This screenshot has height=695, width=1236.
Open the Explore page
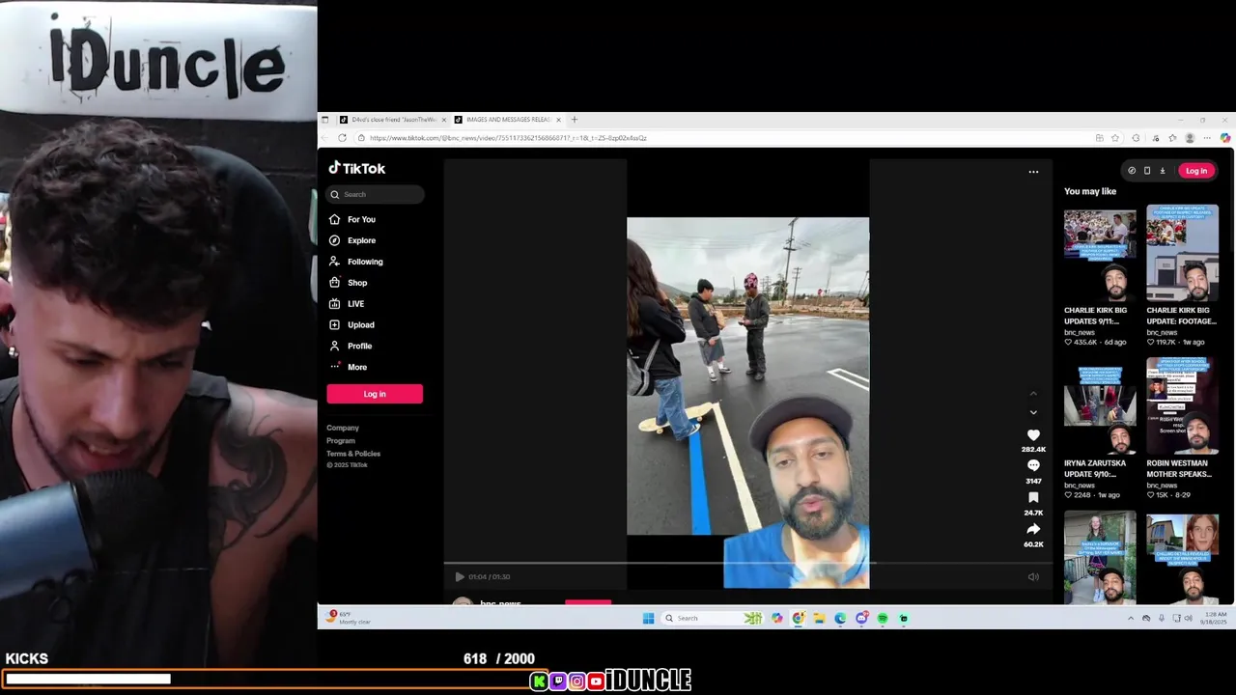pos(352,240)
